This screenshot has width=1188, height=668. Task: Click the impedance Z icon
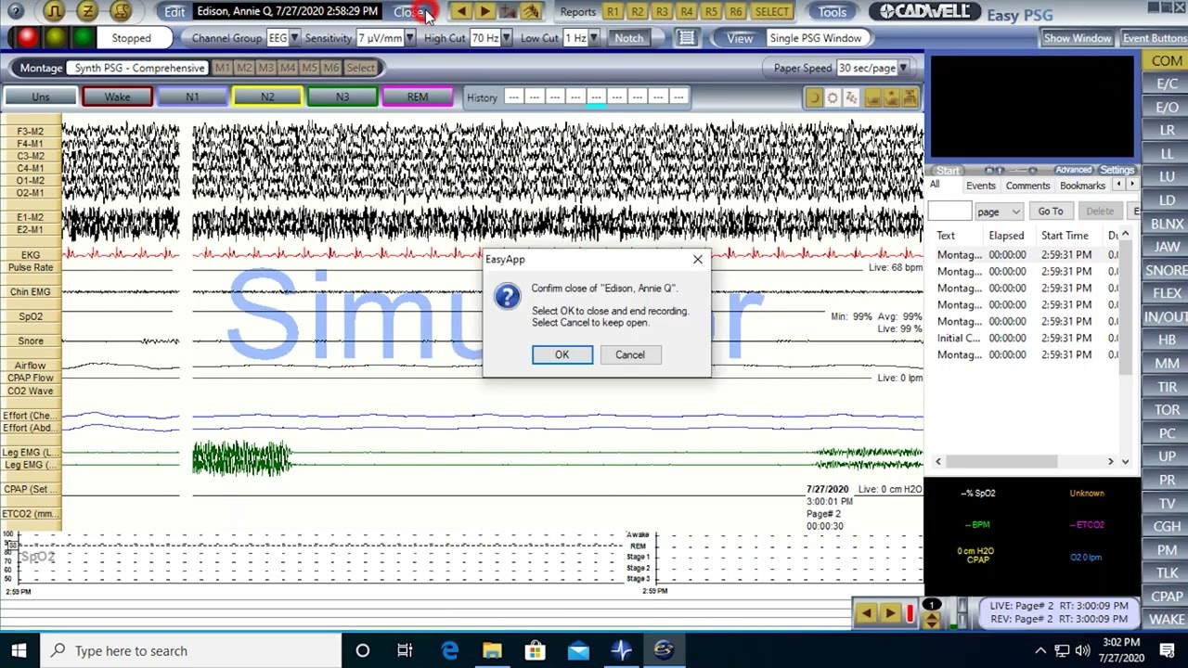coord(87,11)
